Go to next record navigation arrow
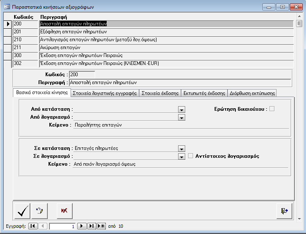 pyautogui.click(x=82, y=226)
